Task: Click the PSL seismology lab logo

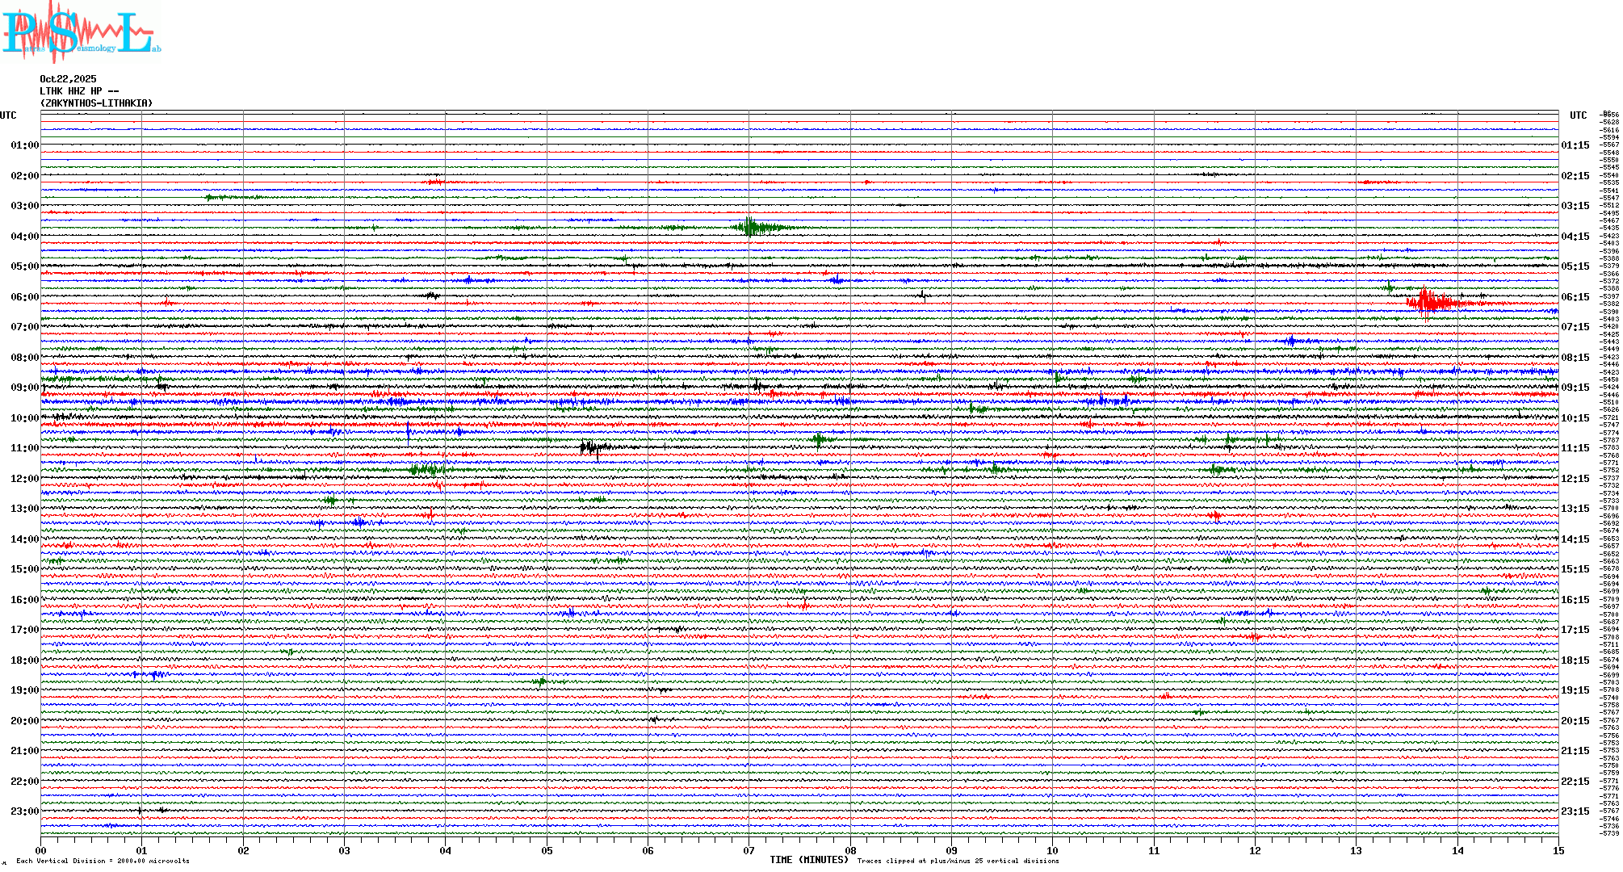Action: coord(81,32)
